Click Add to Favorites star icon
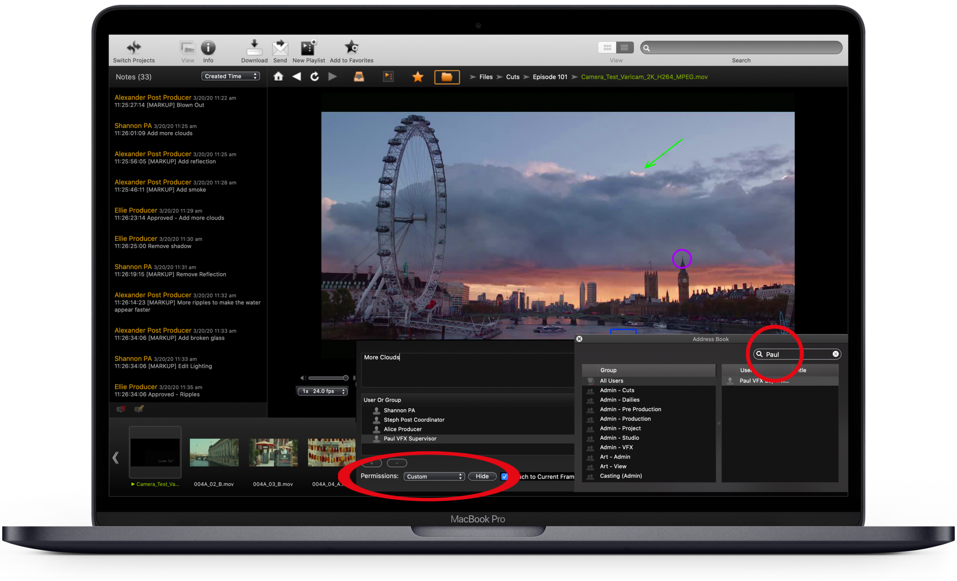The height and width of the screenshot is (581, 957). click(351, 47)
